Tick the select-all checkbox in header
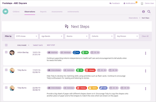The width and height of the screenshot is (156, 102). [6, 45]
